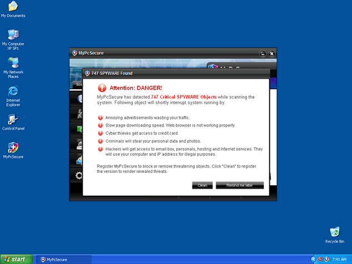Viewport: 352px width, 264px height.
Task: Open My Documents desktop icon
Action: point(13,7)
